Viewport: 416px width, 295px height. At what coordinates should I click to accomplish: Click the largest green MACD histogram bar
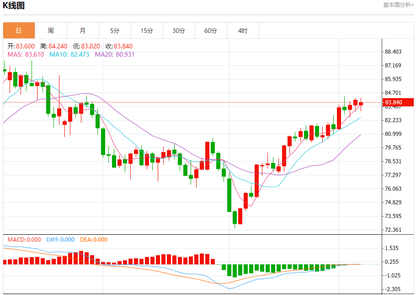coord(235,271)
